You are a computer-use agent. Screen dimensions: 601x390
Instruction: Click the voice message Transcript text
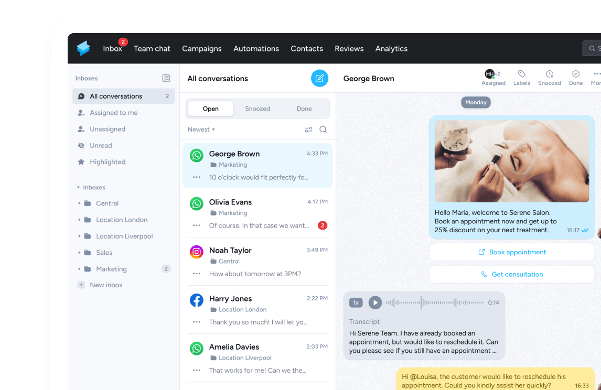424,342
